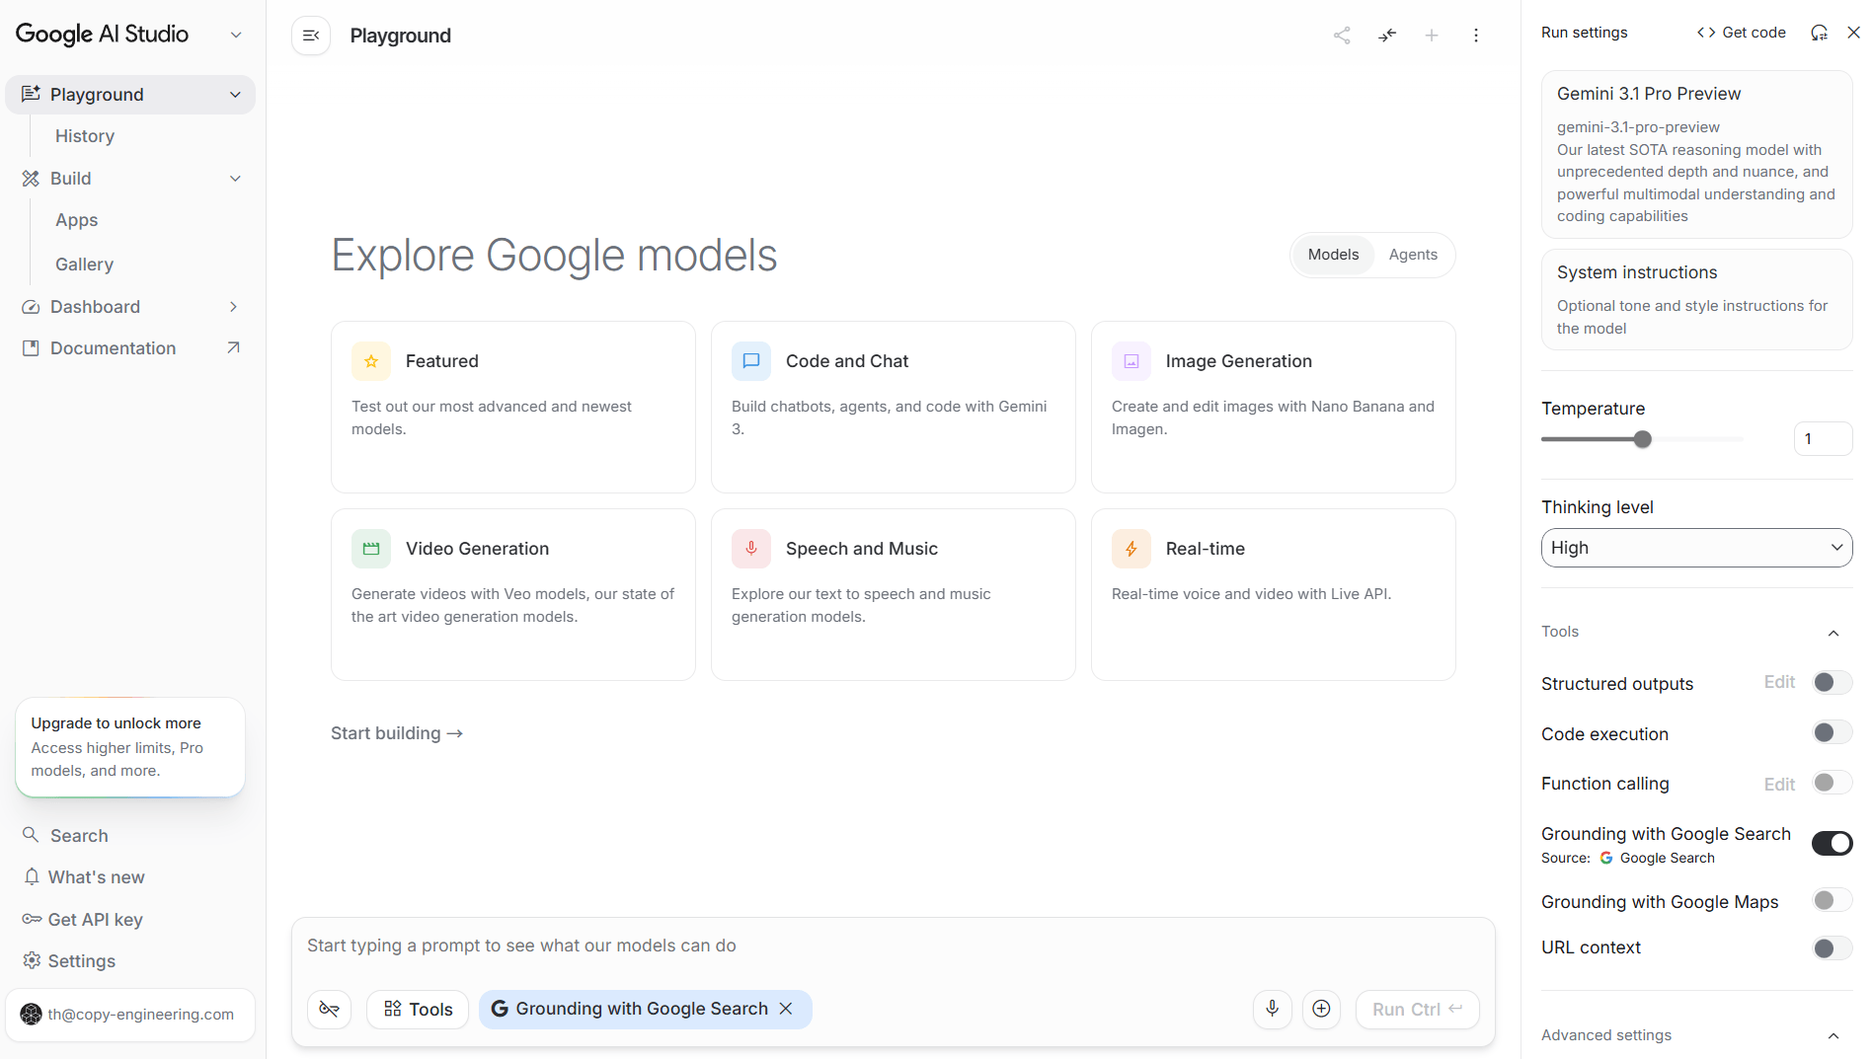The width and height of the screenshot is (1872, 1059).
Task: Open the Google AI Studio title dropdown
Action: pos(236,35)
